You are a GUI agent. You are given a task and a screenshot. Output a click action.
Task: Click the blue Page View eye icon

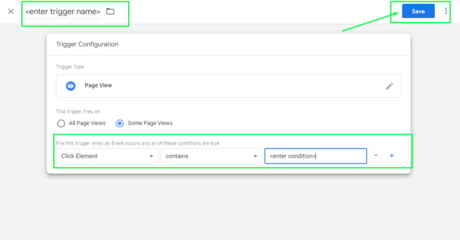coord(71,86)
